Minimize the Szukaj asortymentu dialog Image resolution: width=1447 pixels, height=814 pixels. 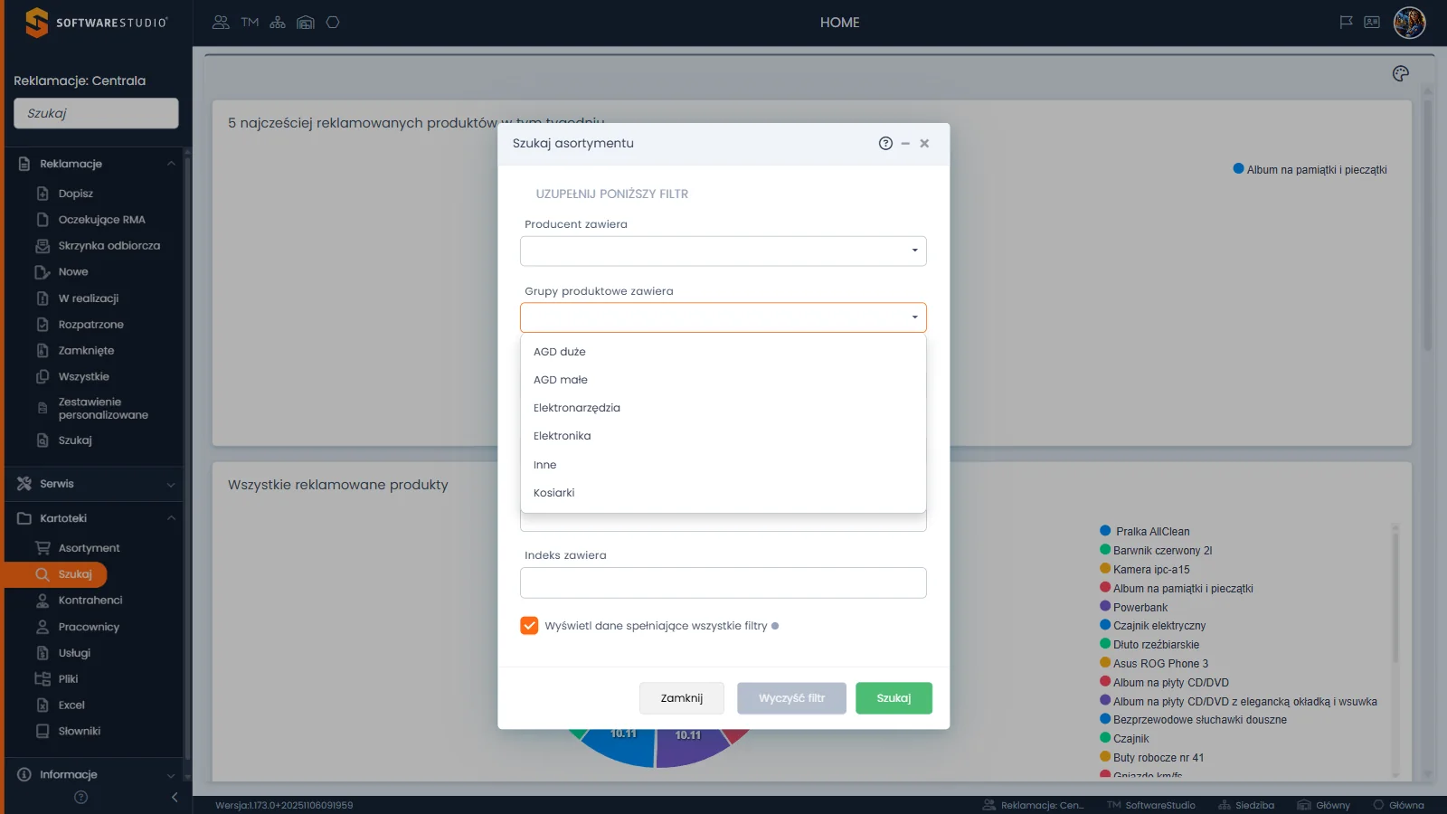(905, 143)
